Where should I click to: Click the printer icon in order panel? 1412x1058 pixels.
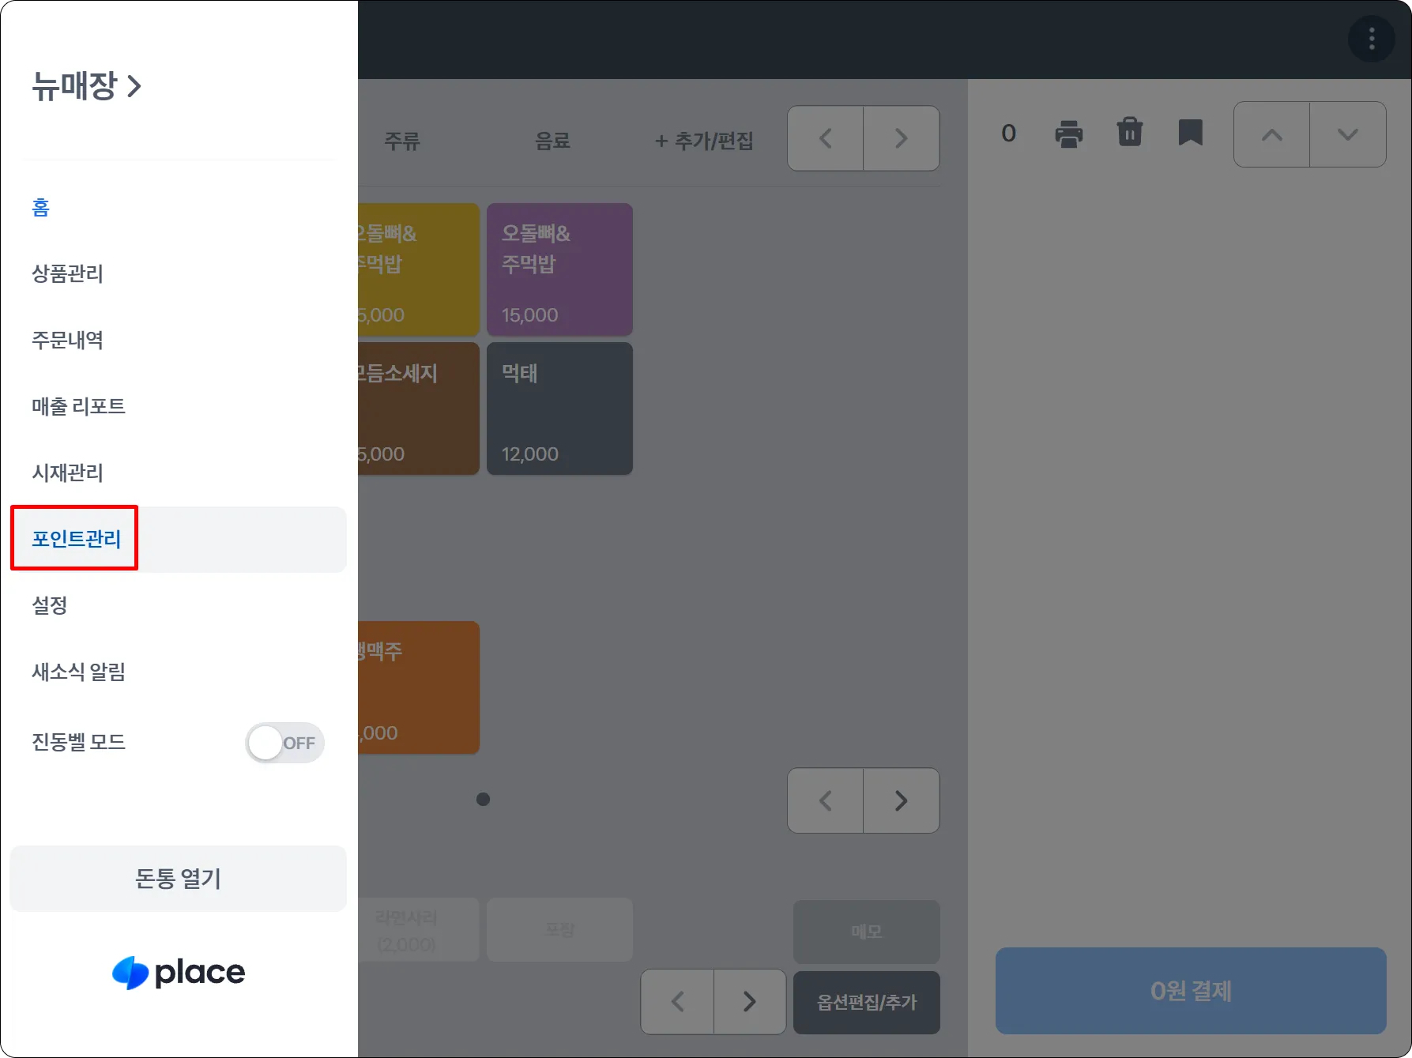(x=1068, y=134)
